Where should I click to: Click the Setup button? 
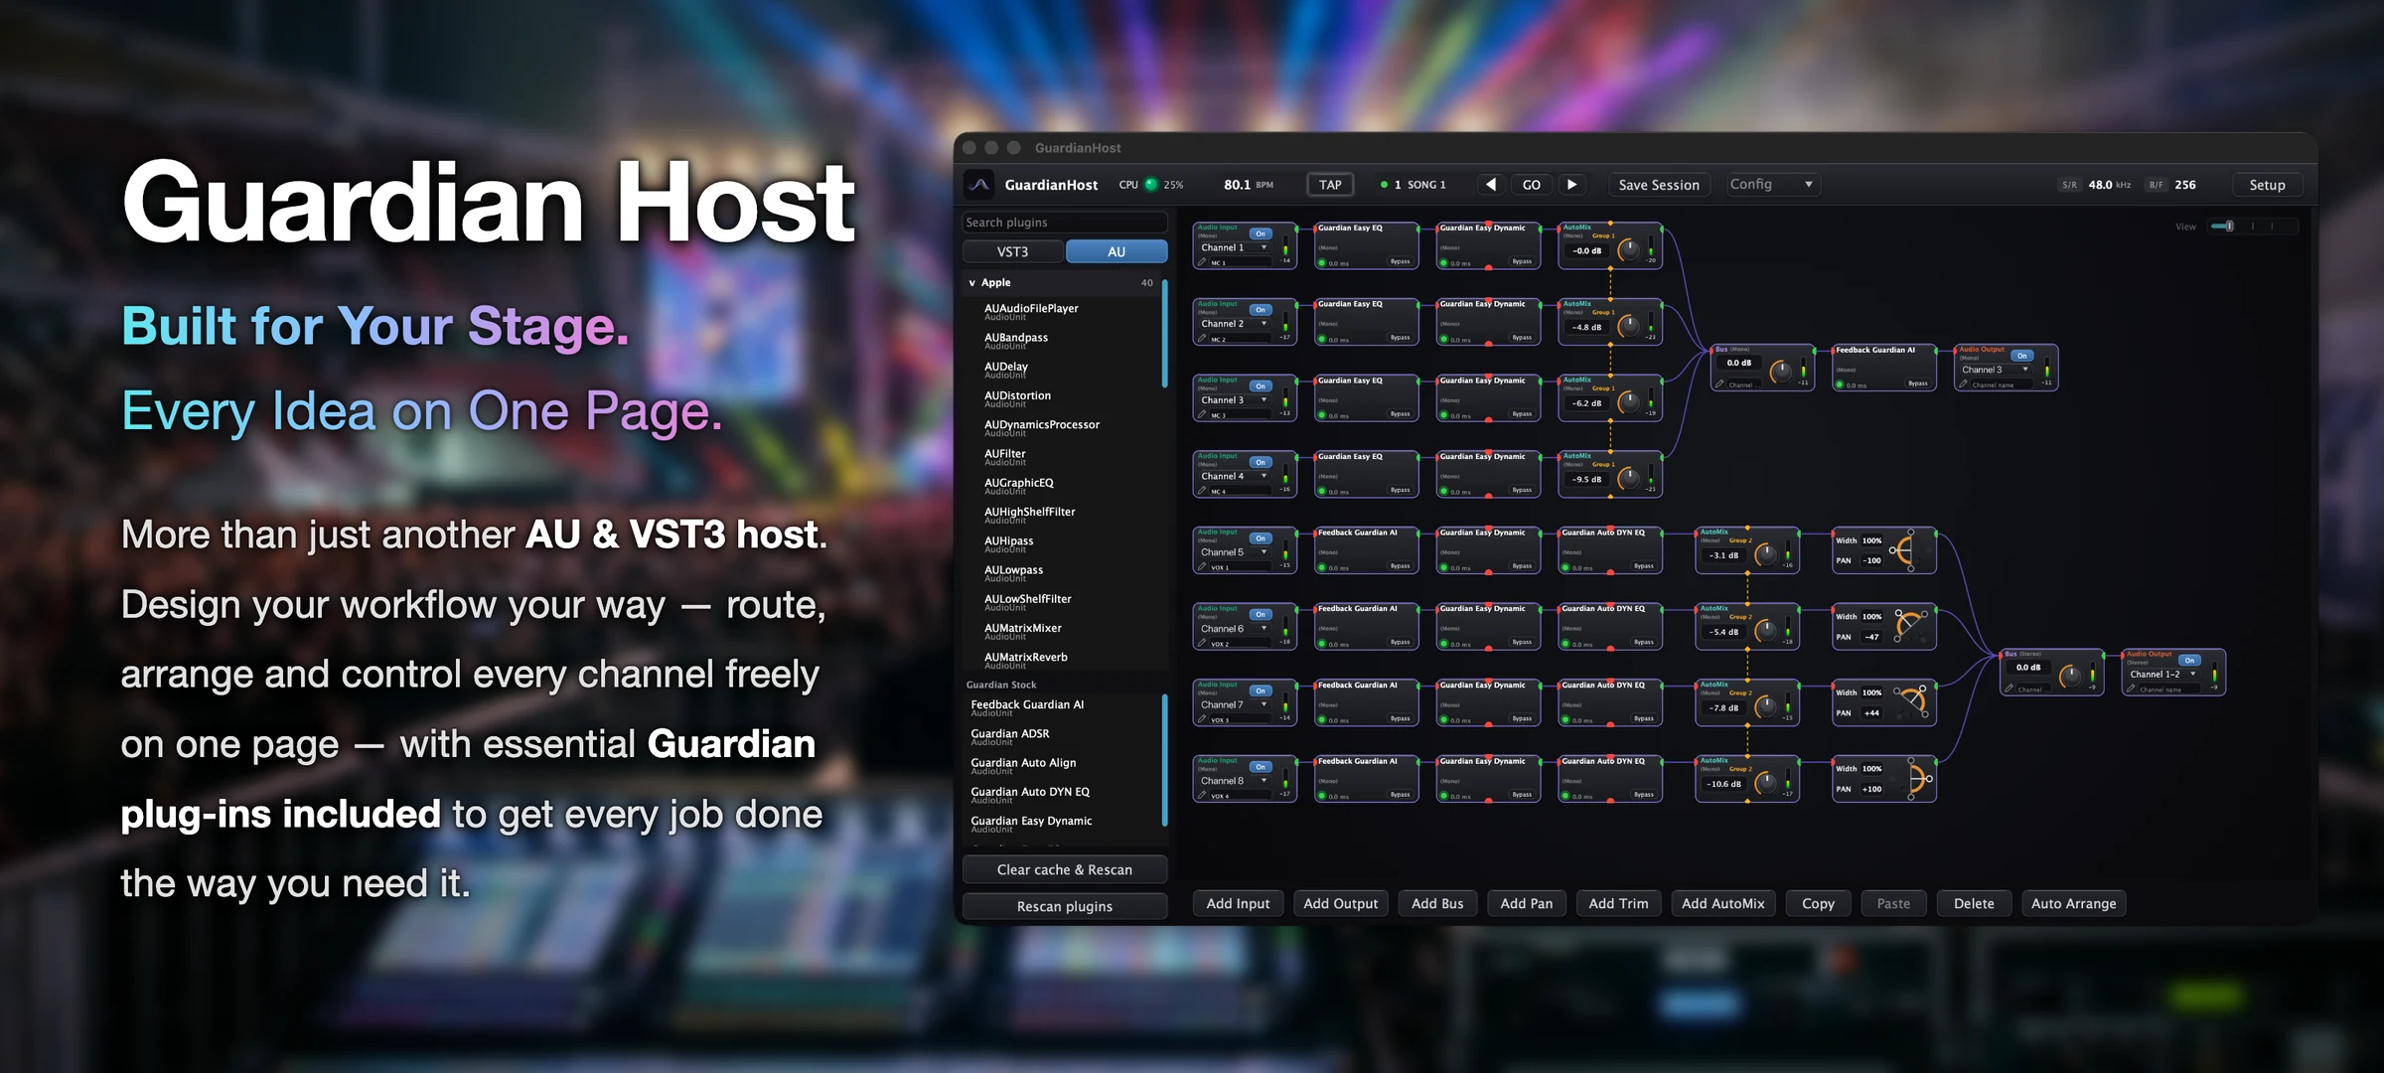(2267, 185)
